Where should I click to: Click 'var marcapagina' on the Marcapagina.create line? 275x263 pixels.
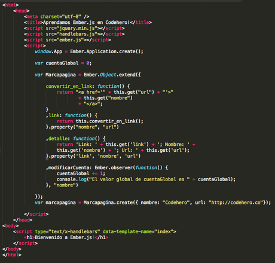(x=55, y=203)
